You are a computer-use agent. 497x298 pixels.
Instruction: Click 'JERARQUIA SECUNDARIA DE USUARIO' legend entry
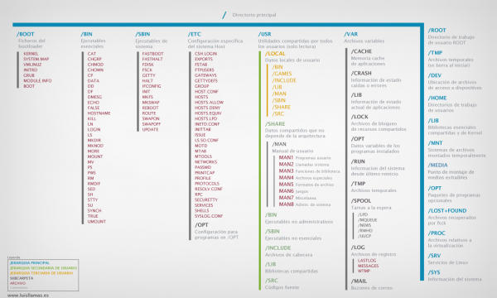[43, 268]
